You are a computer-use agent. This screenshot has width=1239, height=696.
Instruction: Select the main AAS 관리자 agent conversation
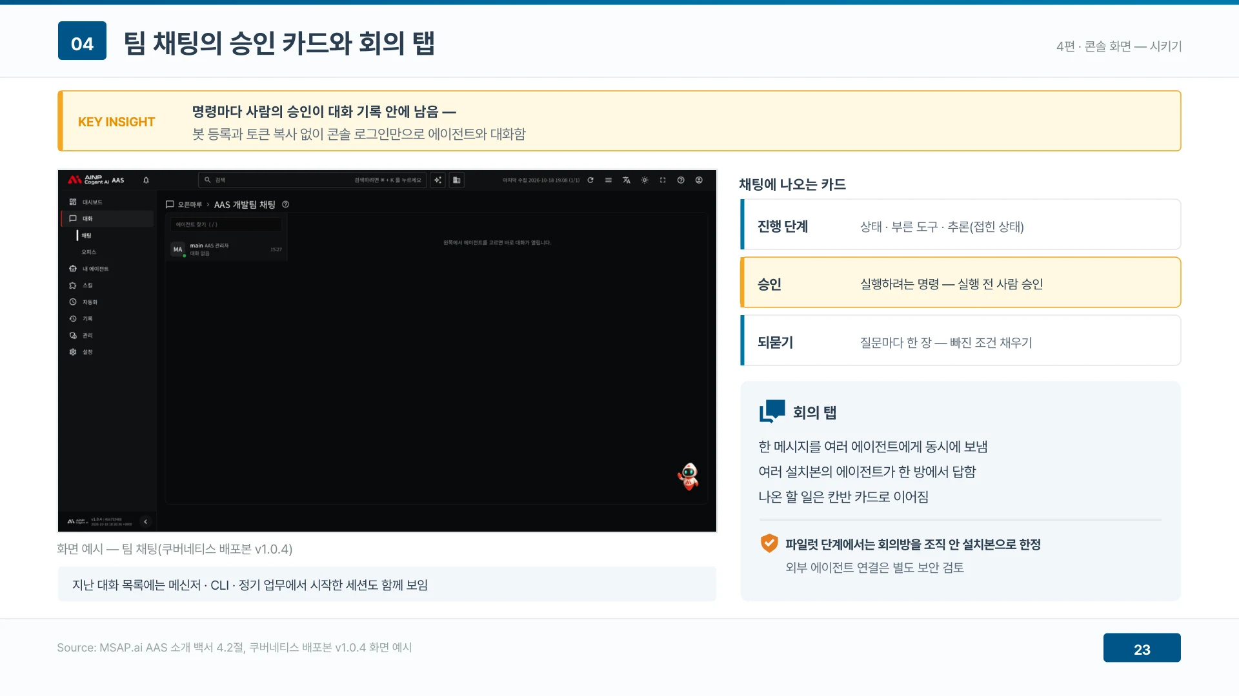[x=227, y=249]
